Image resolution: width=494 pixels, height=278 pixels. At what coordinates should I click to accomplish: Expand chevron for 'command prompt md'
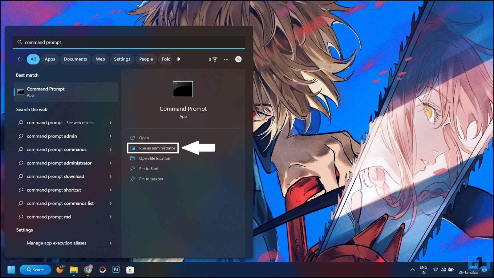111,217
